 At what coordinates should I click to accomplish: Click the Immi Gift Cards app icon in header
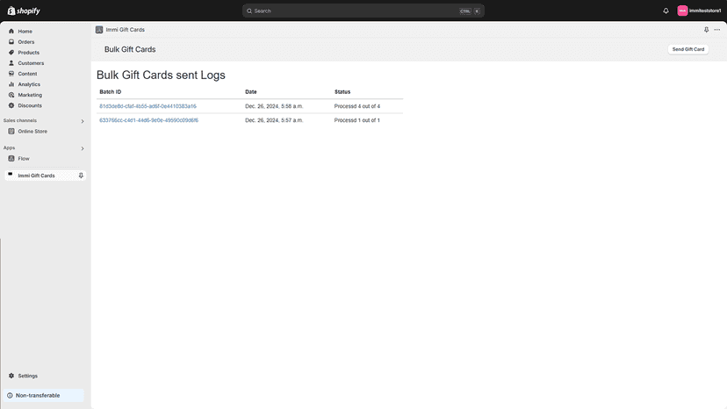pyautogui.click(x=99, y=30)
